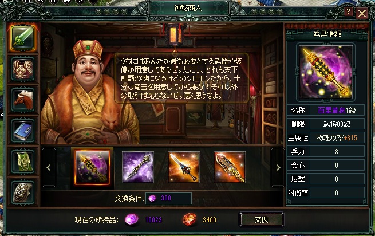Open help with the question mark
The width and height of the screenshot is (375, 236).
click(348, 11)
